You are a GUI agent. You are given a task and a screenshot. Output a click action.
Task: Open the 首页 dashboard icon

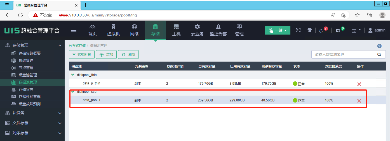[92, 27]
